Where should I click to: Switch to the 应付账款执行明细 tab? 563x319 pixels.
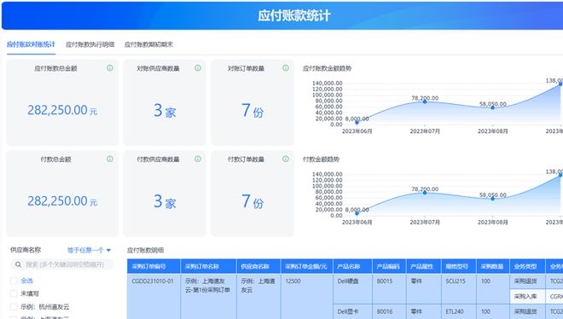[90, 44]
